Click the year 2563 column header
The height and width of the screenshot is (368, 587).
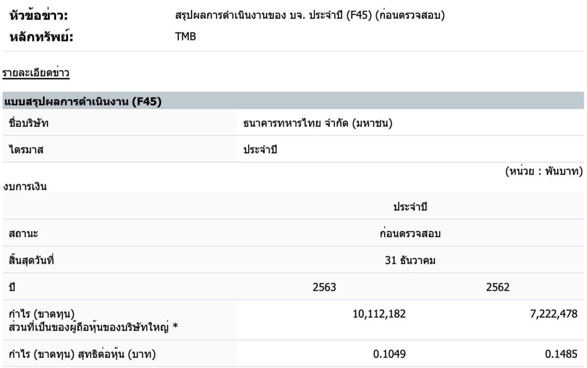coord(324,287)
